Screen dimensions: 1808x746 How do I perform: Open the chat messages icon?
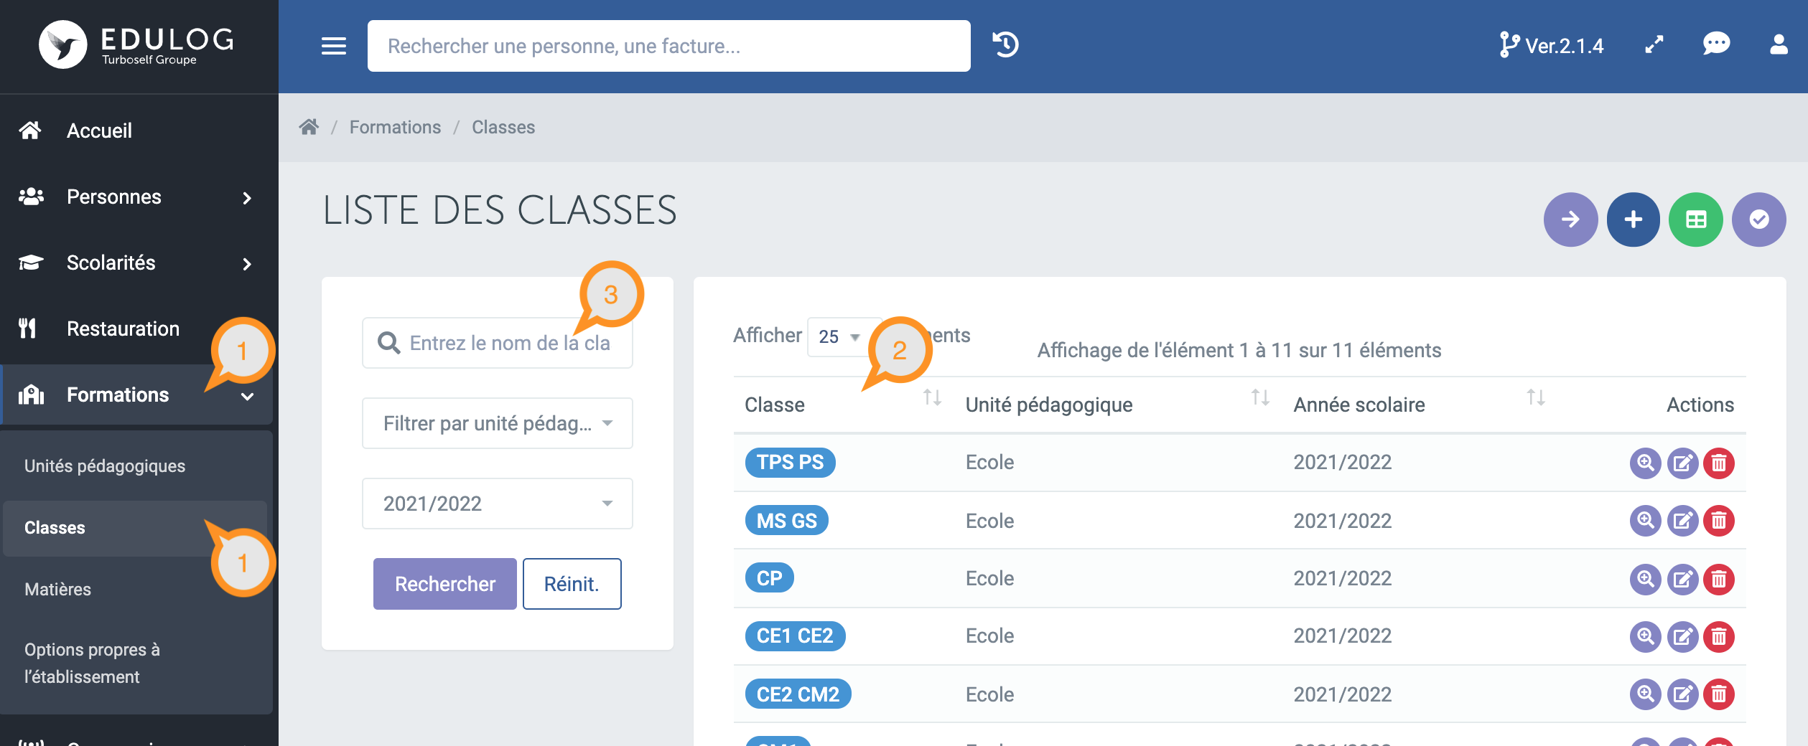point(1716,44)
